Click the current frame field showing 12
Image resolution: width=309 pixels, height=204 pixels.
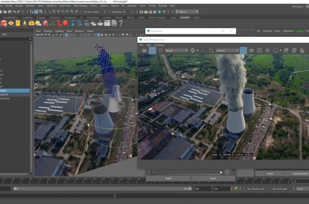pos(300,181)
